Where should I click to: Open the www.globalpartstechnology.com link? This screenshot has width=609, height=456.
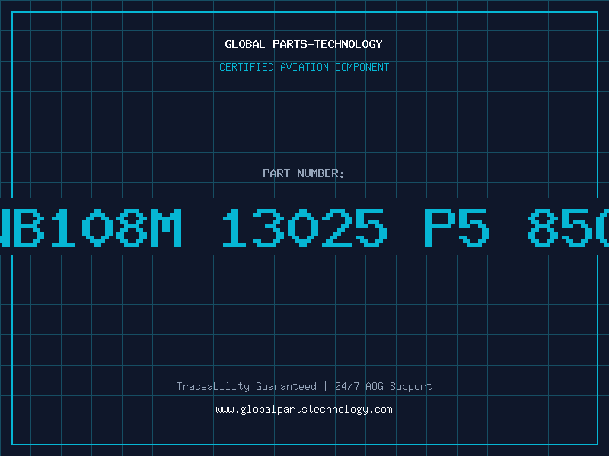304,410
